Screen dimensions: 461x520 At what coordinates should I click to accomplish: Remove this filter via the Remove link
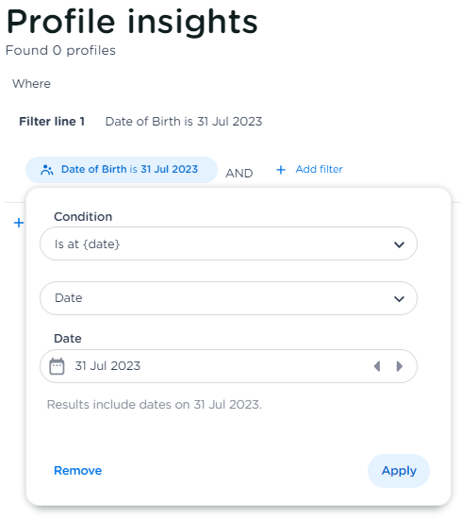pos(78,471)
